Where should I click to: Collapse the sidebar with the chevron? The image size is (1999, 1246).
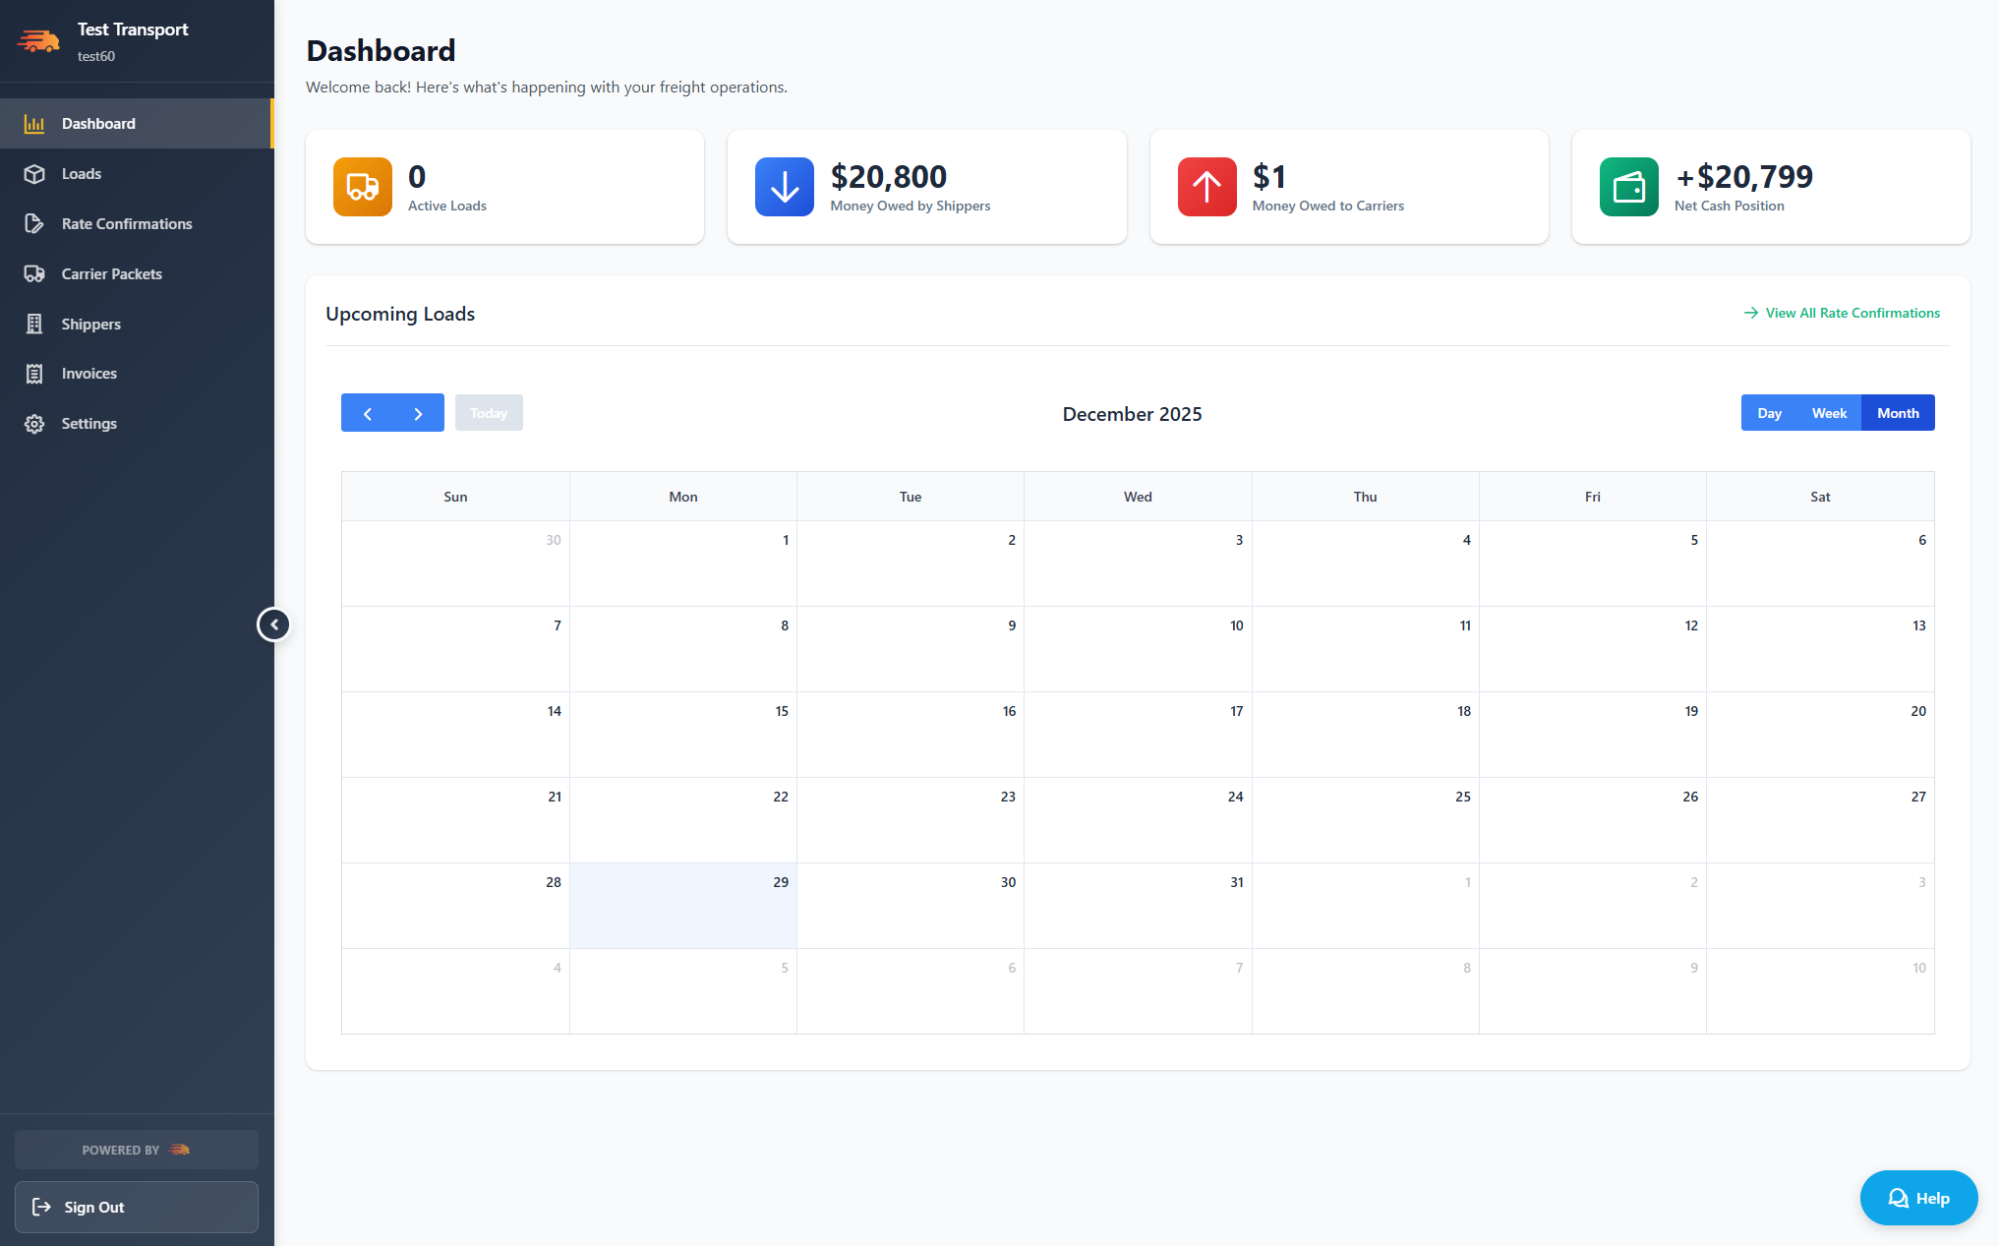click(274, 623)
